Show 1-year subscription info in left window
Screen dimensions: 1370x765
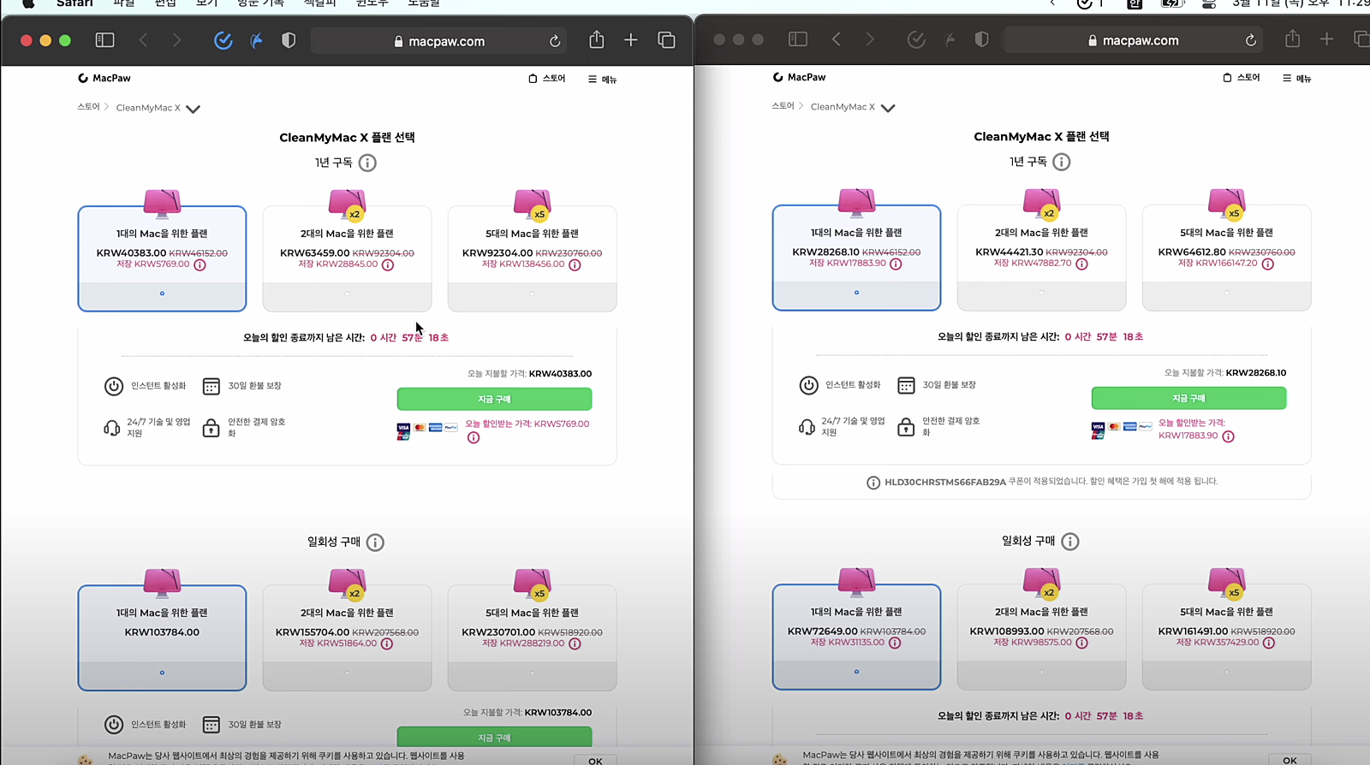(367, 163)
